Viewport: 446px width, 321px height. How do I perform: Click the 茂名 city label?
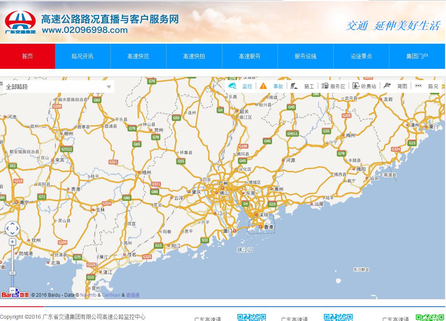(132, 254)
